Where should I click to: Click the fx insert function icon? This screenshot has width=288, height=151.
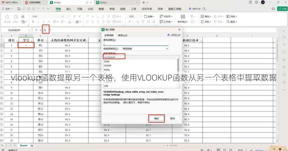click(45, 30)
